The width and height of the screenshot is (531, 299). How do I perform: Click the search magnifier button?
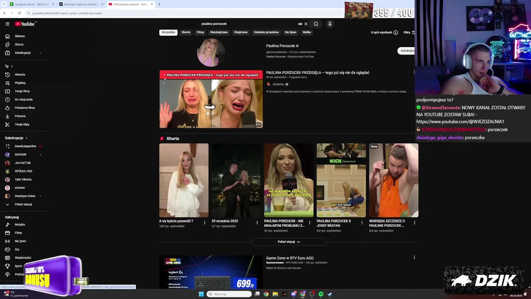point(316,24)
